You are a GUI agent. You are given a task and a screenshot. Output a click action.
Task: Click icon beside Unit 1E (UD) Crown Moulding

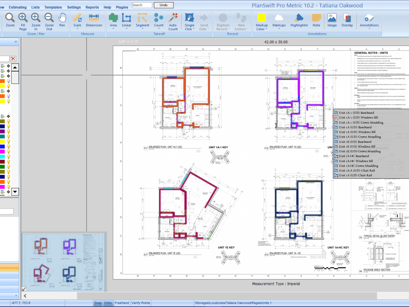(336, 151)
